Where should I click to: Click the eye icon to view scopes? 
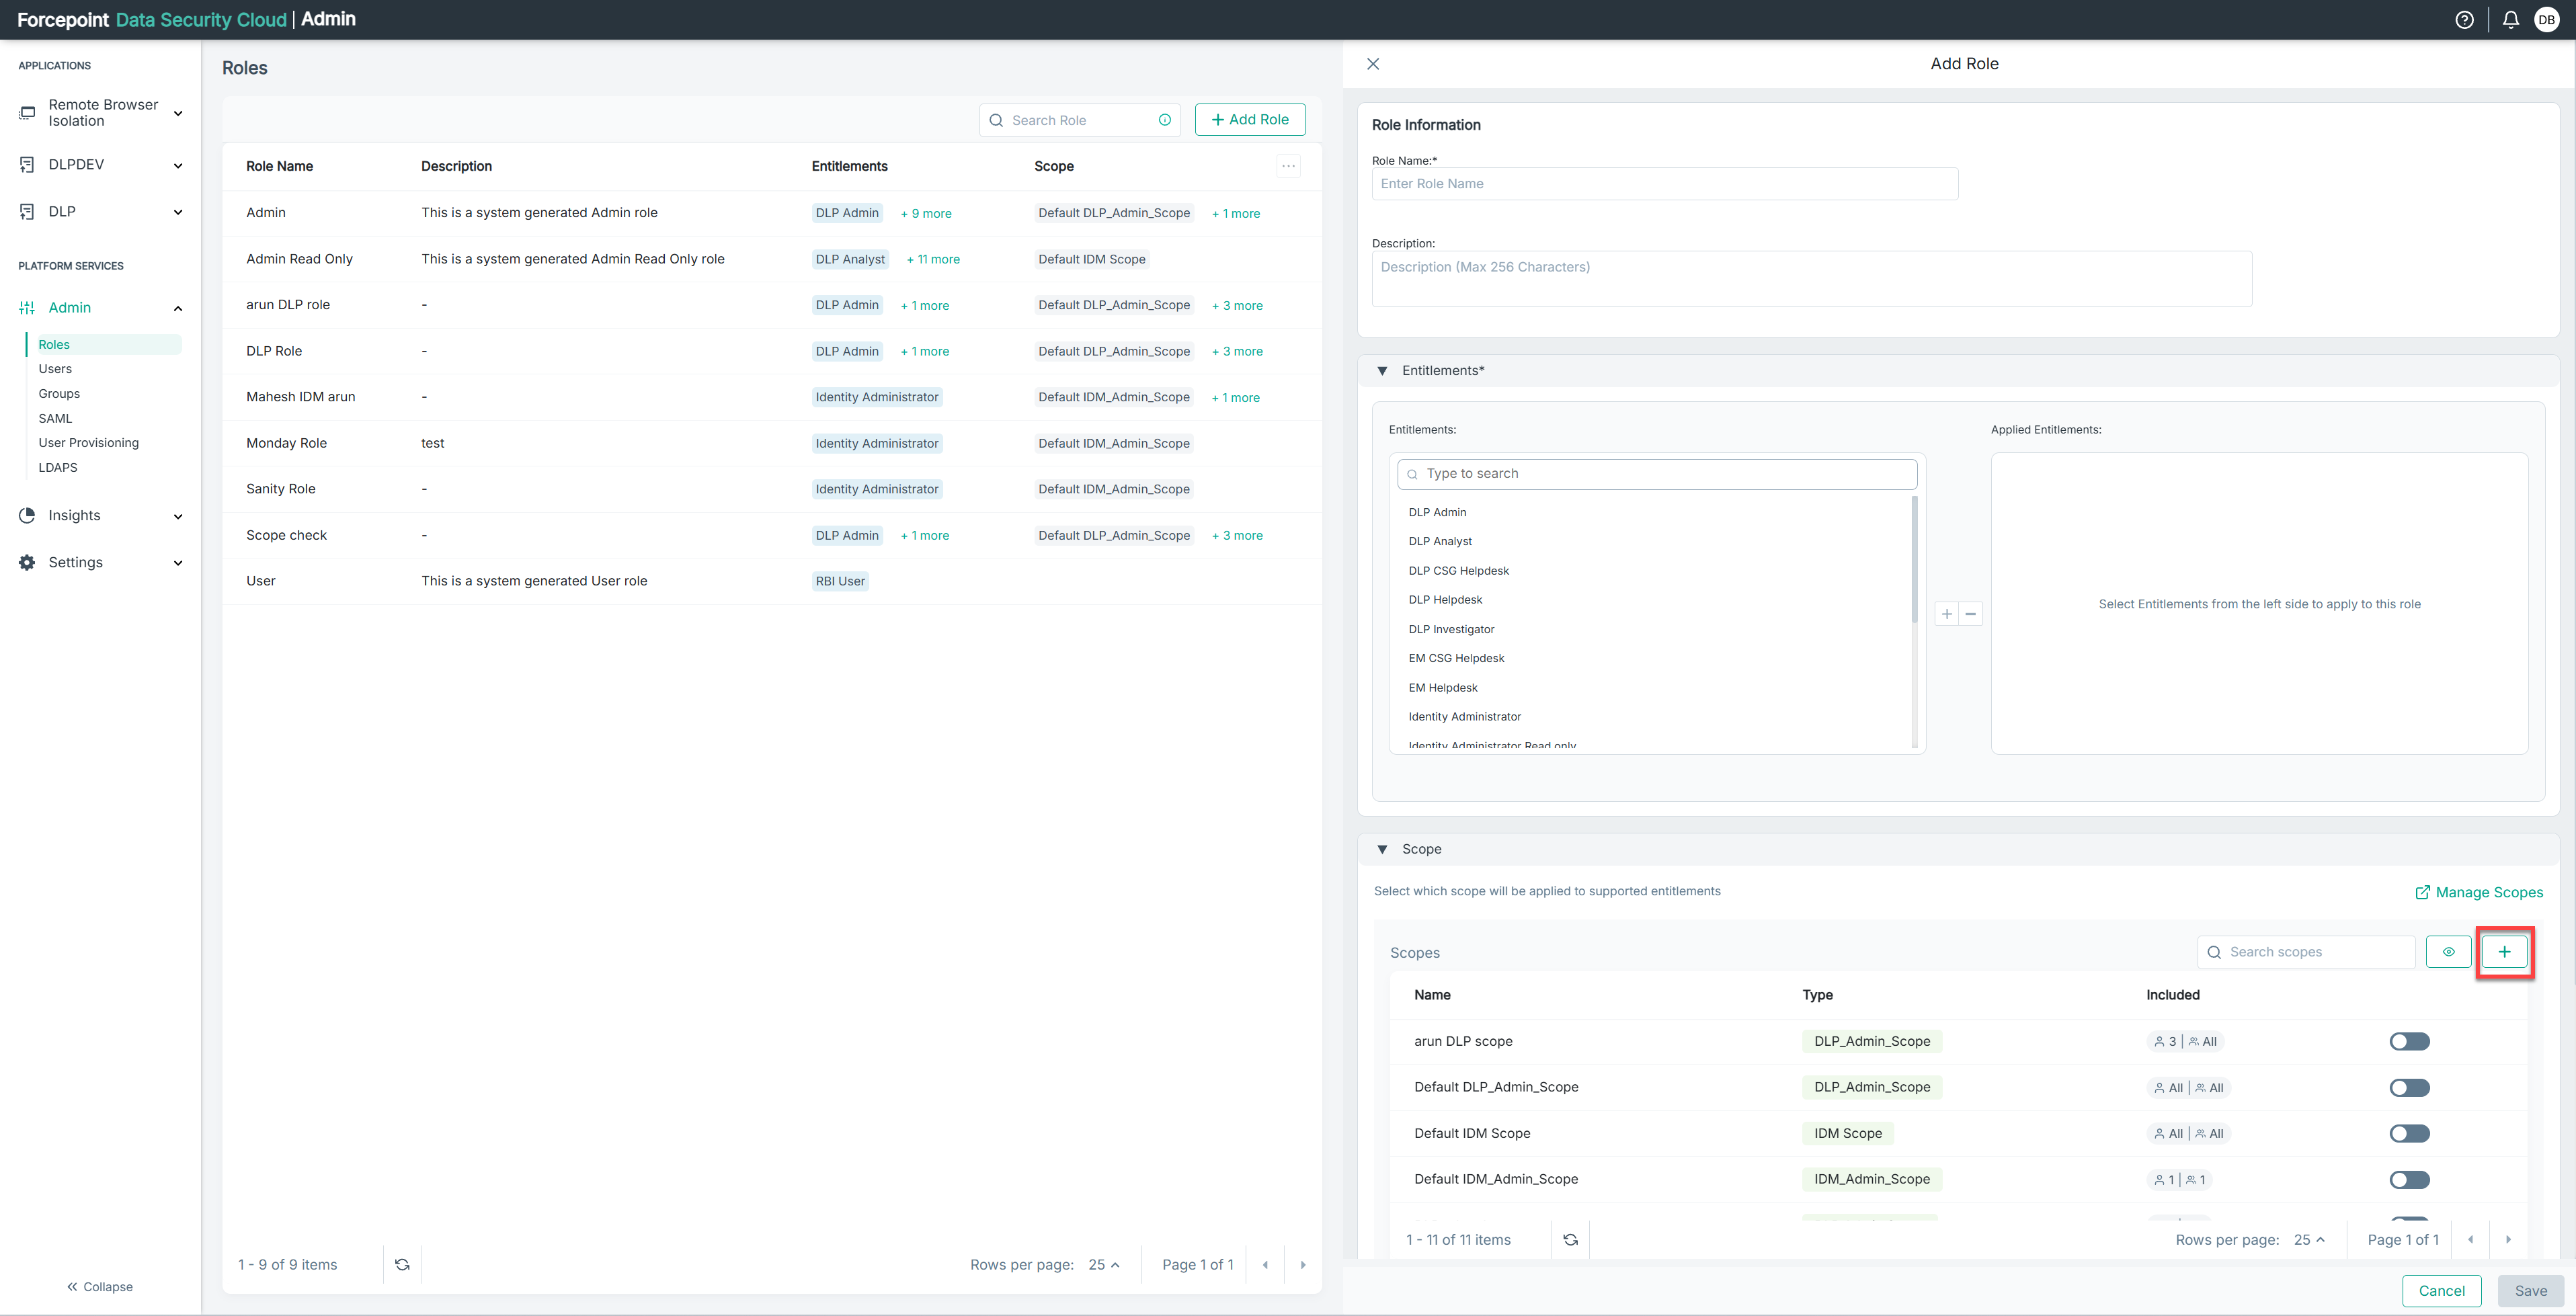pos(2448,952)
